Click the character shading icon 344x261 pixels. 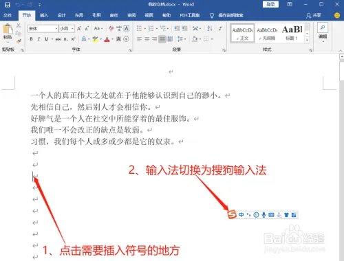tap(118, 39)
